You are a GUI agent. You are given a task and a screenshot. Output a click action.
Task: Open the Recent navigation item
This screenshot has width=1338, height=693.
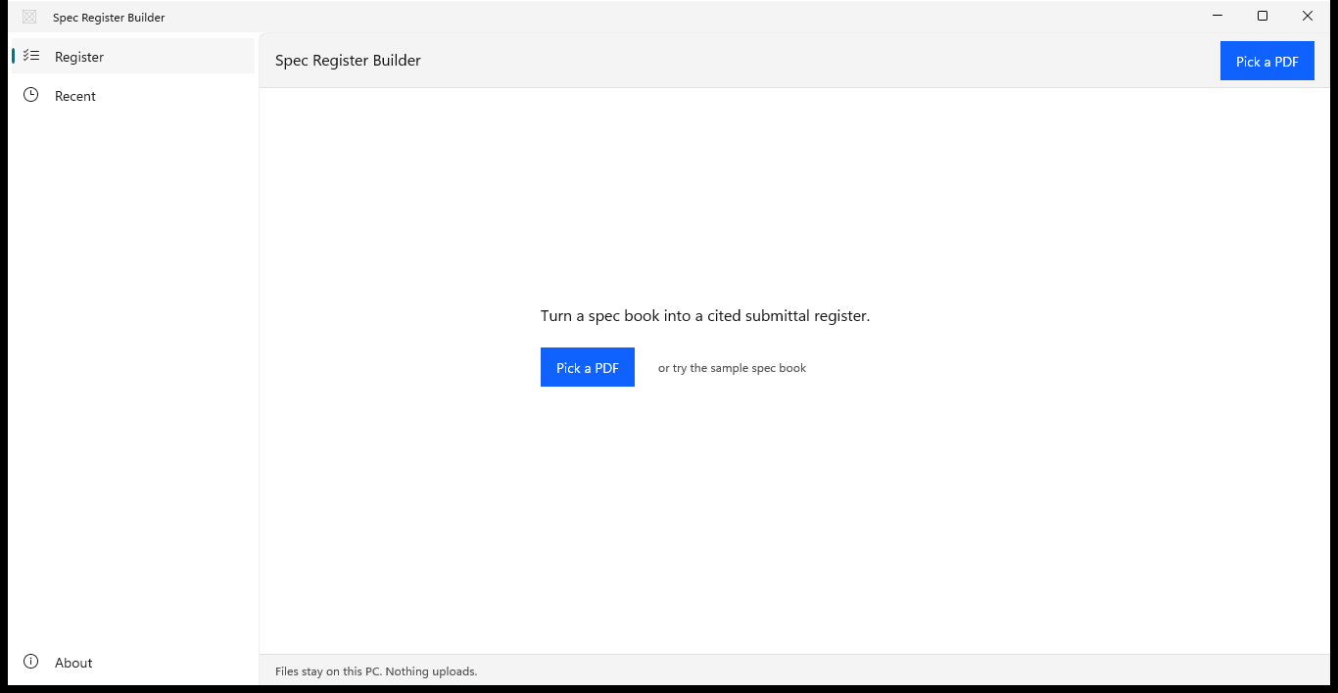133,96
